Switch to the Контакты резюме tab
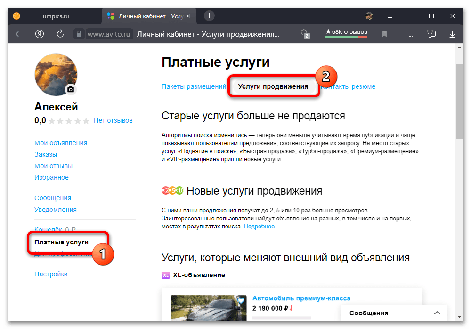The width and height of the screenshot is (471, 329). tap(348, 86)
